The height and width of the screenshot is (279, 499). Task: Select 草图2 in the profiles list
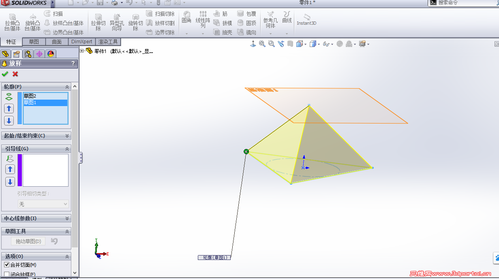click(45, 96)
